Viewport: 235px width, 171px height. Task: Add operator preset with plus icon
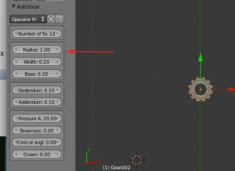[51, 19]
